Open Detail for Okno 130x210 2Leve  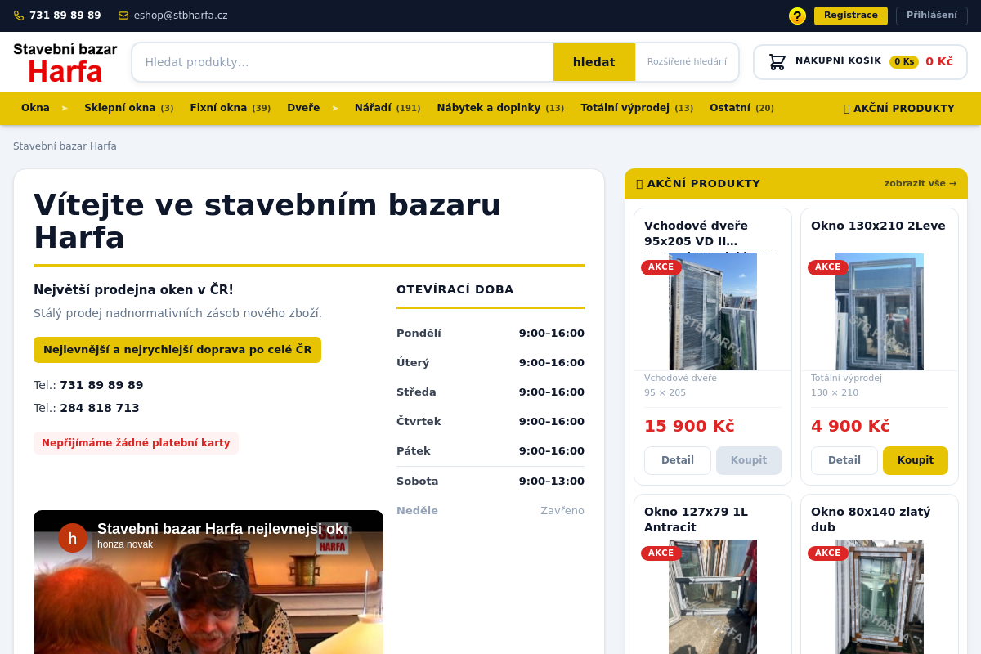point(844,460)
